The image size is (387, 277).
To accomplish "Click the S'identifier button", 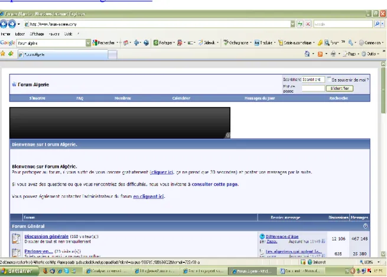I will [340, 89].
